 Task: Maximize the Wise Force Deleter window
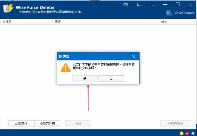pyautogui.click(x=178, y=5)
